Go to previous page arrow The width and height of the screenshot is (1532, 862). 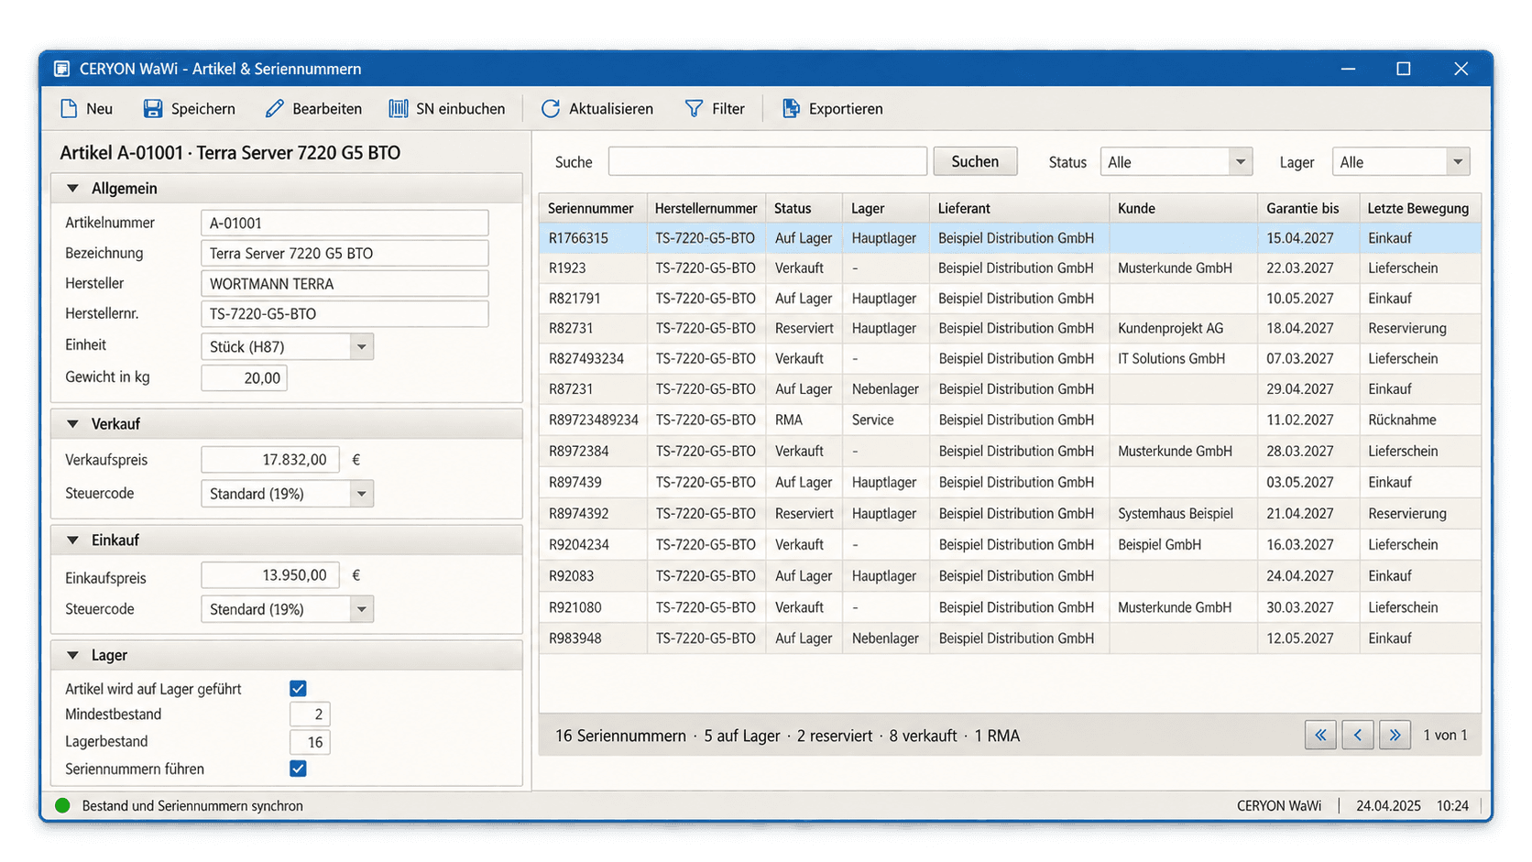click(x=1358, y=735)
